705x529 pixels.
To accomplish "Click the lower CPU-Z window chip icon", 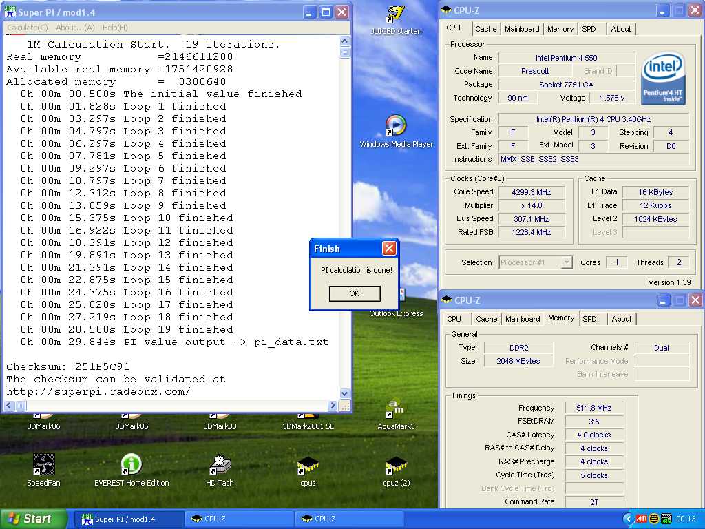I will point(446,300).
